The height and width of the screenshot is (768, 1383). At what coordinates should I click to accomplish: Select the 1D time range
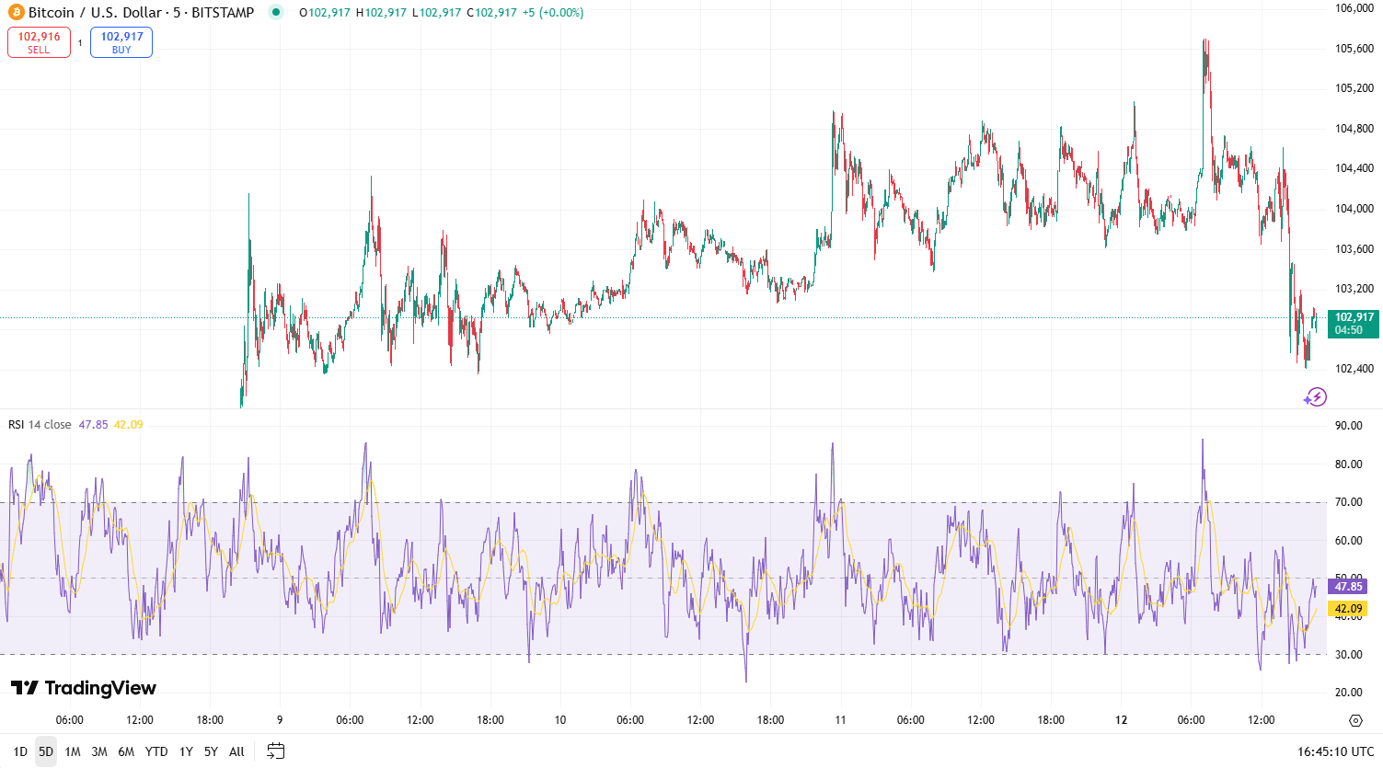click(20, 751)
